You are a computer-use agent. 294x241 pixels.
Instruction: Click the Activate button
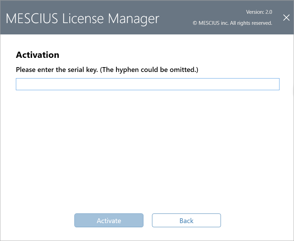click(x=109, y=220)
